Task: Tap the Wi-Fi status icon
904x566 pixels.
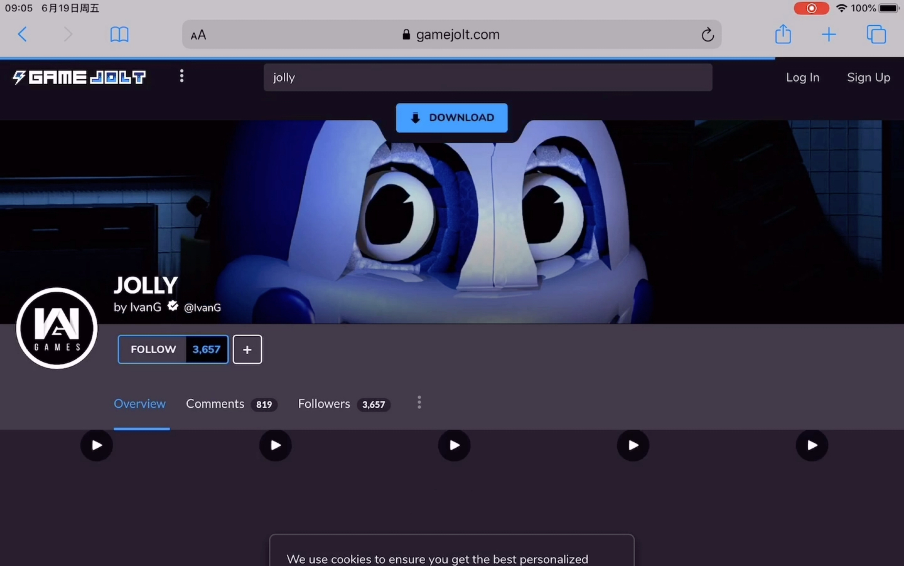Action: tap(842, 8)
